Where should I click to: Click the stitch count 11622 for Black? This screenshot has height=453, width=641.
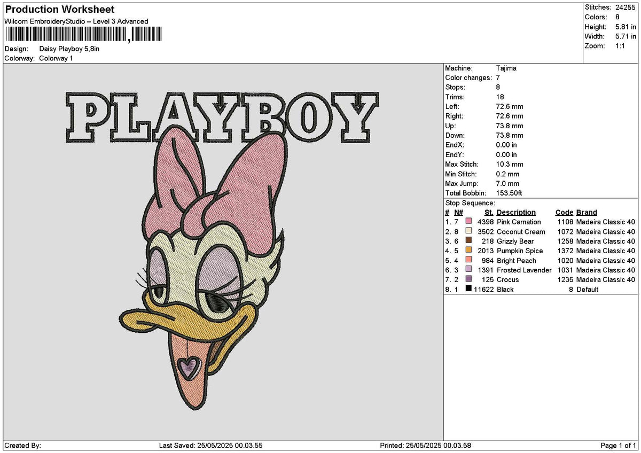[x=483, y=289]
